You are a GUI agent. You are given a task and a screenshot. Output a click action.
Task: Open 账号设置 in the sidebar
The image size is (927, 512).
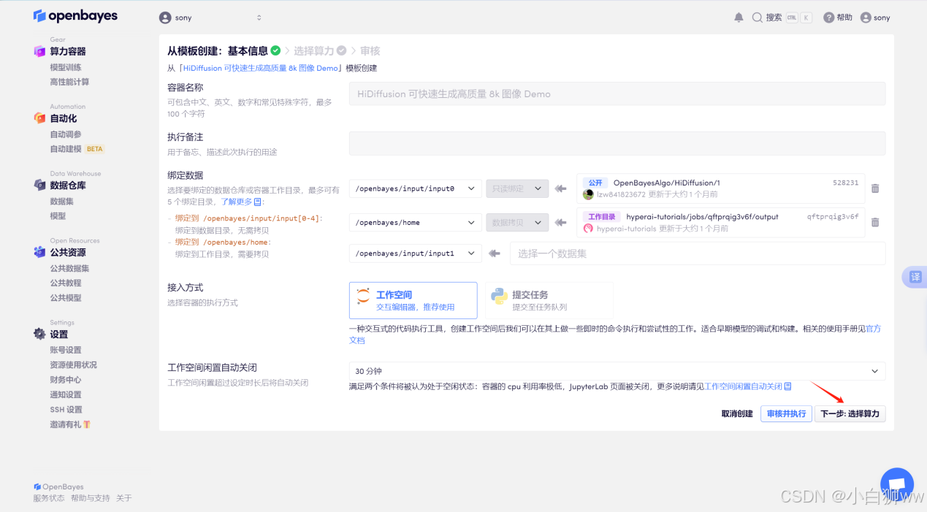(x=66, y=350)
